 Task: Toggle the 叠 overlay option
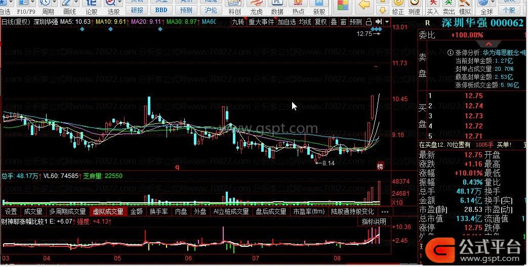click(x=334, y=22)
